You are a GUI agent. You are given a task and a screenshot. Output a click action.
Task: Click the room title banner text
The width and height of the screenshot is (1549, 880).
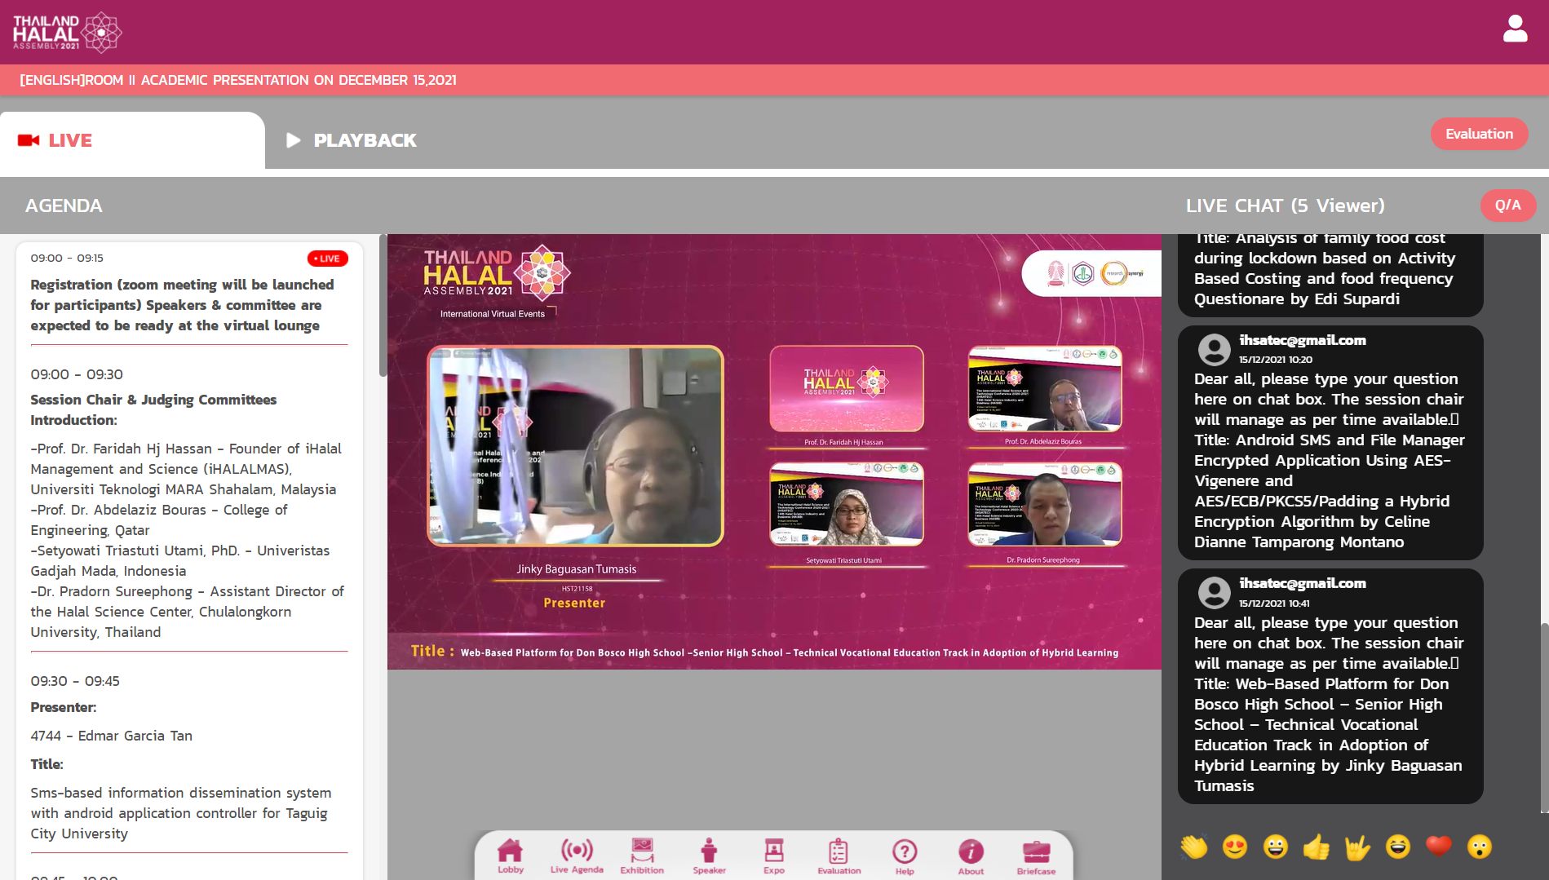[238, 80]
